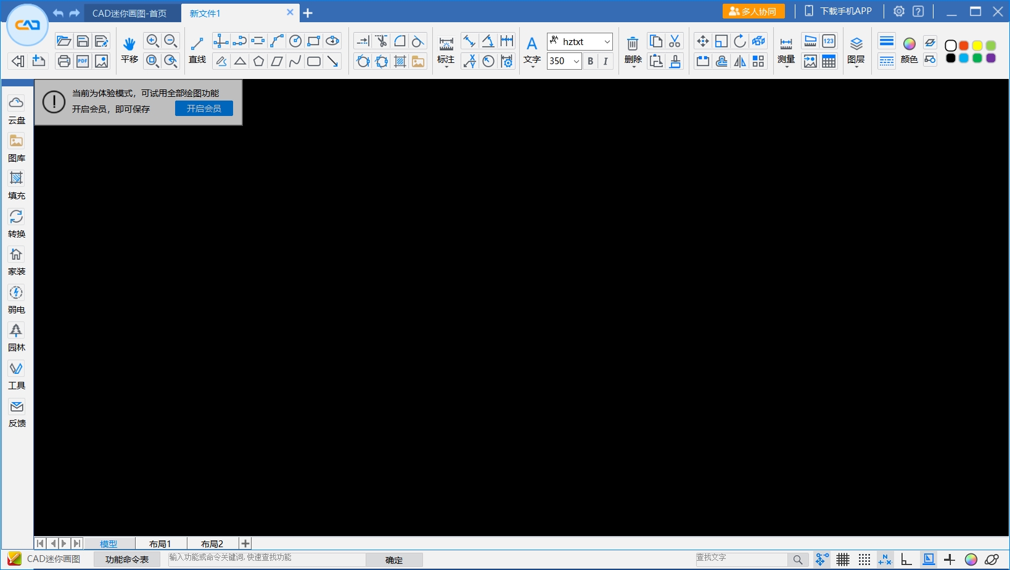Pick the red color swatch
This screenshot has width=1010, height=570.
[x=964, y=46]
